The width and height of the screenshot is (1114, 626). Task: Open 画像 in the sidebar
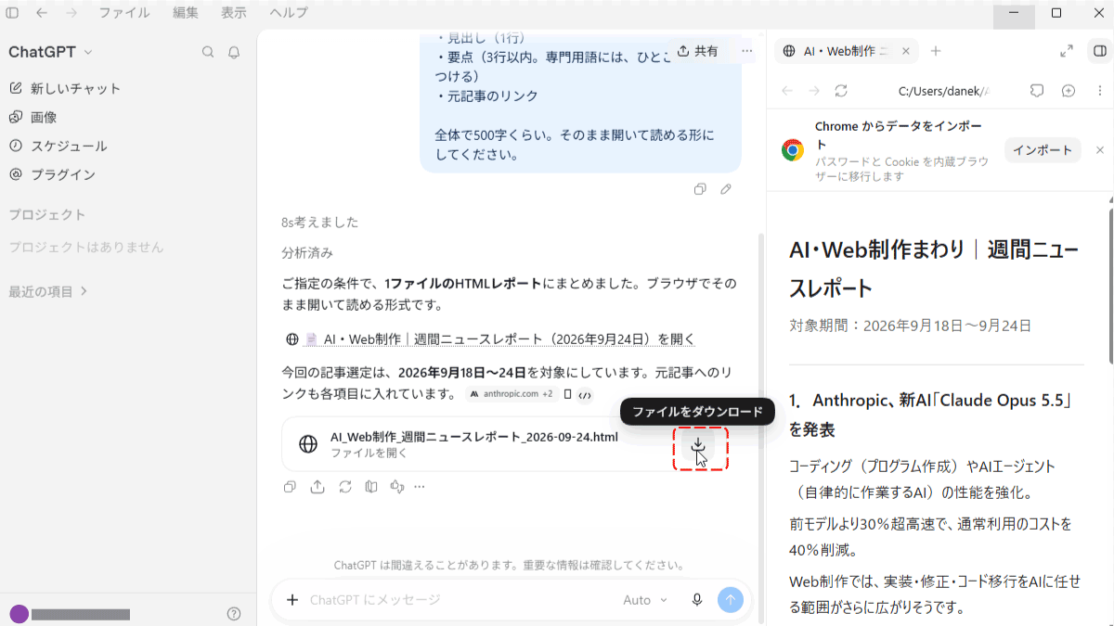pos(33,117)
